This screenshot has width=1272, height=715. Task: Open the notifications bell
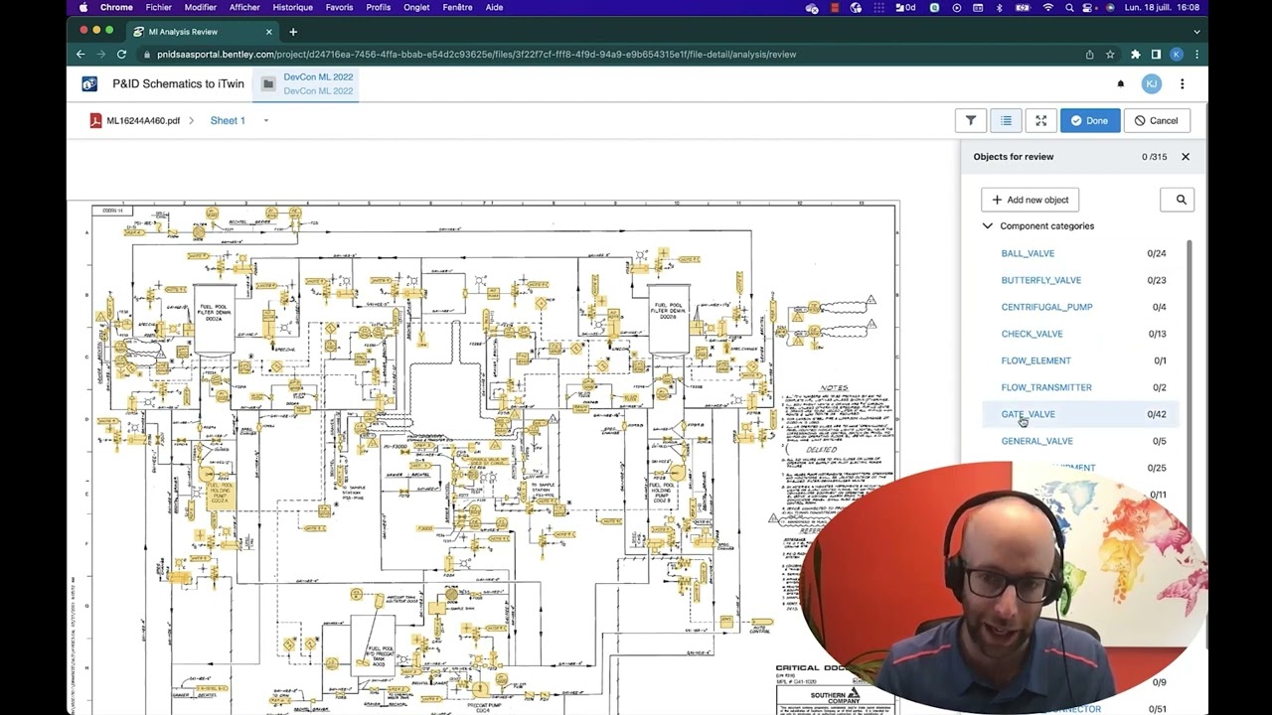(x=1121, y=84)
